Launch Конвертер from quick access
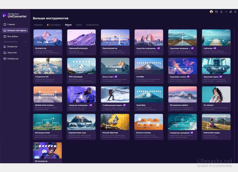238x172 pixels. tap(12, 47)
